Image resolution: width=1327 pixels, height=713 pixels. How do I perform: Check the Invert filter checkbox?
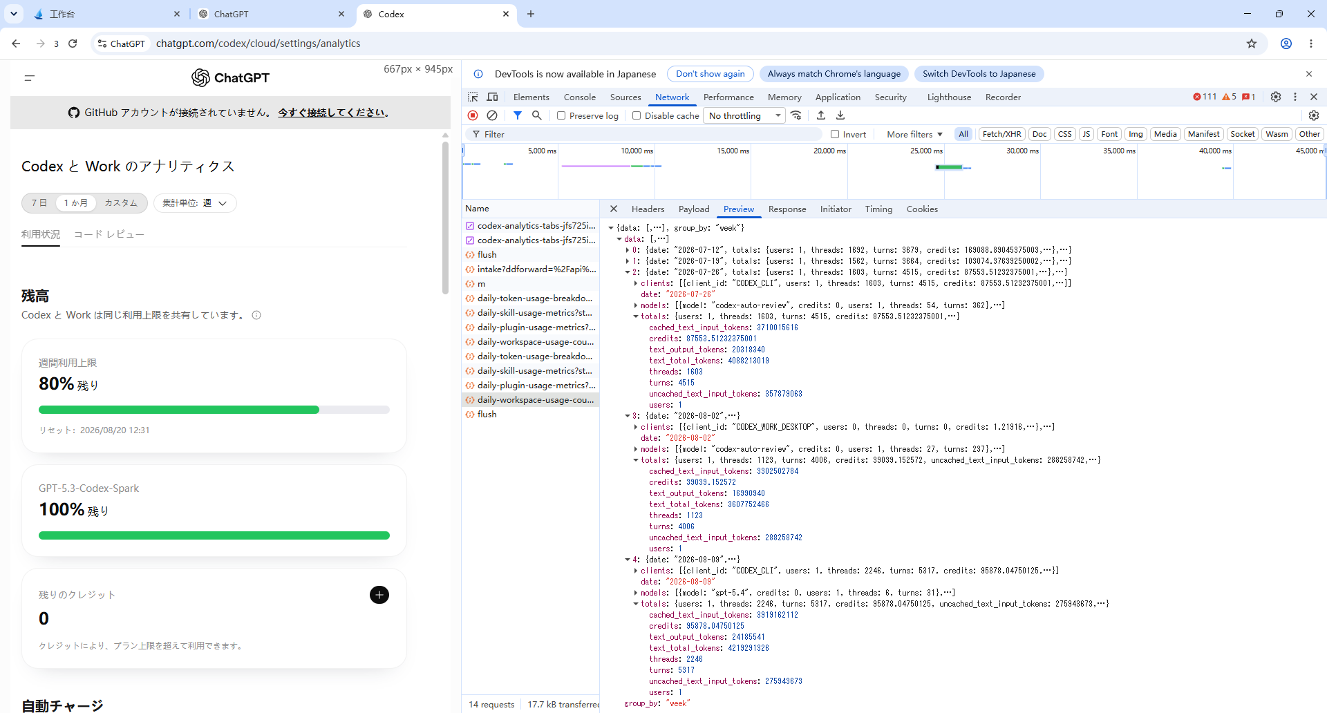835,134
